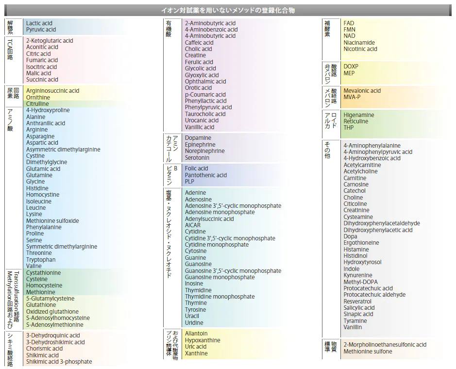Click Taurocholic acid

point(205,114)
